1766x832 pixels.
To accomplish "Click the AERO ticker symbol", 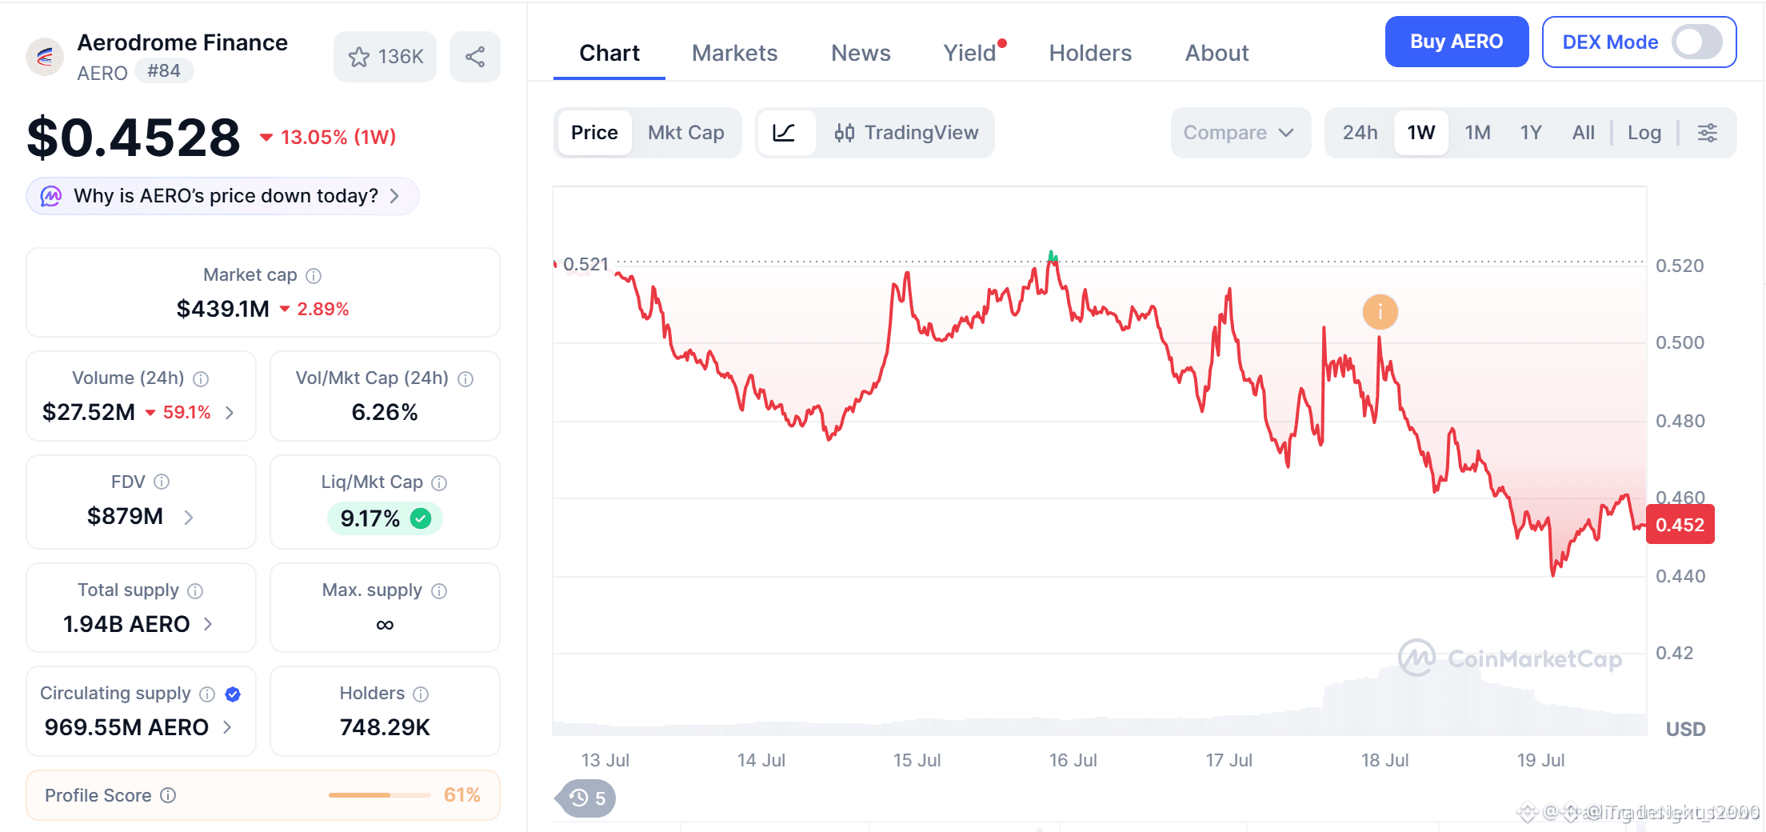I will pos(102,74).
